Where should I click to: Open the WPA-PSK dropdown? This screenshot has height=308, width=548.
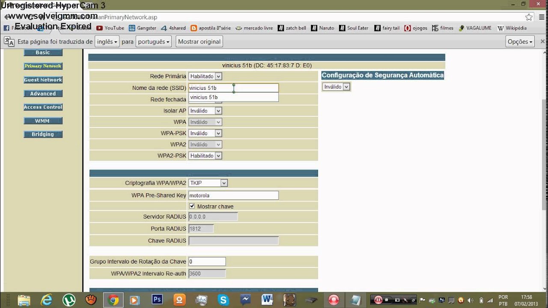[205, 133]
